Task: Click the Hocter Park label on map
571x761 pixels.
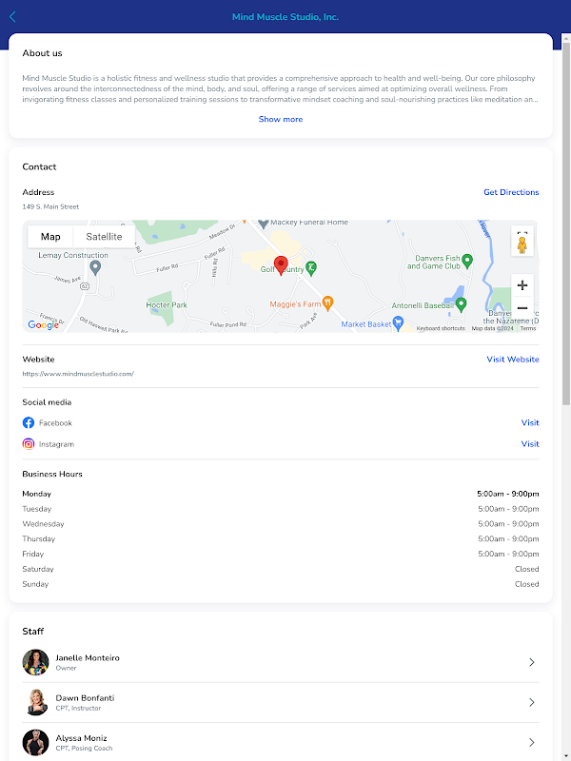Action: pos(167,305)
